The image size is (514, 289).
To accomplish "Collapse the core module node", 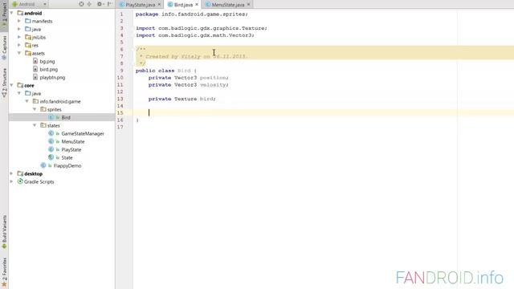I will [x=12, y=85].
